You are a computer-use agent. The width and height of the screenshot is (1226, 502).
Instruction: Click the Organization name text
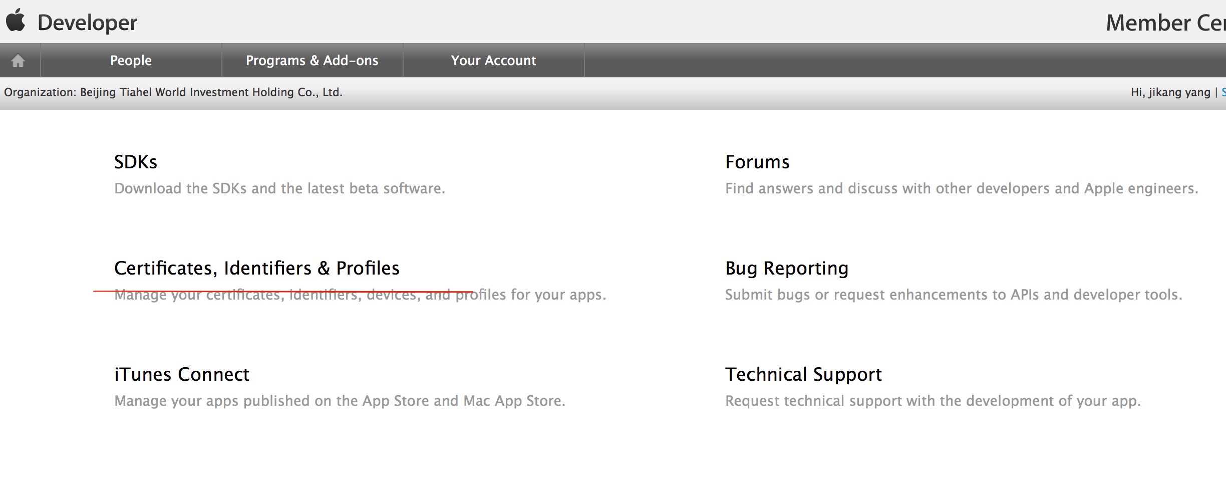pyautogui.click(x=173, y=92)
